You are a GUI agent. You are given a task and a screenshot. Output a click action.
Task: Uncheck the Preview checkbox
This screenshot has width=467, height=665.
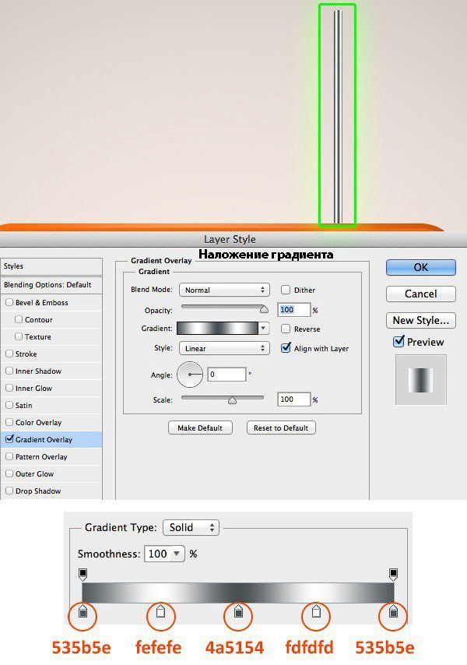pos(399,341)
